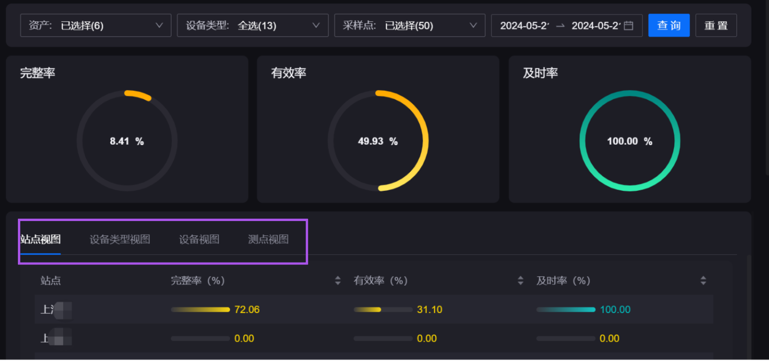Click the 有效率 49.93% ring gauge
This screenshot has width=769, height=361.
pos(378,141)
